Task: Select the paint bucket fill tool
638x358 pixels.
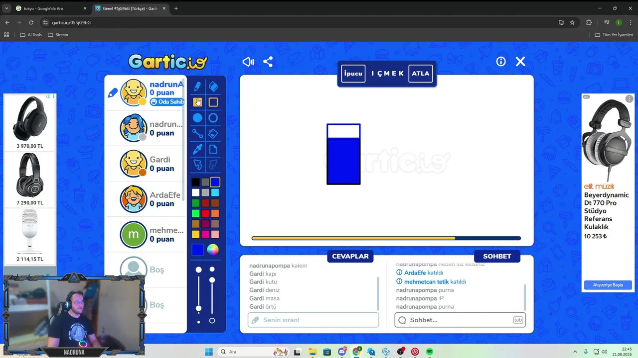Action: click(x=213, y=134)
